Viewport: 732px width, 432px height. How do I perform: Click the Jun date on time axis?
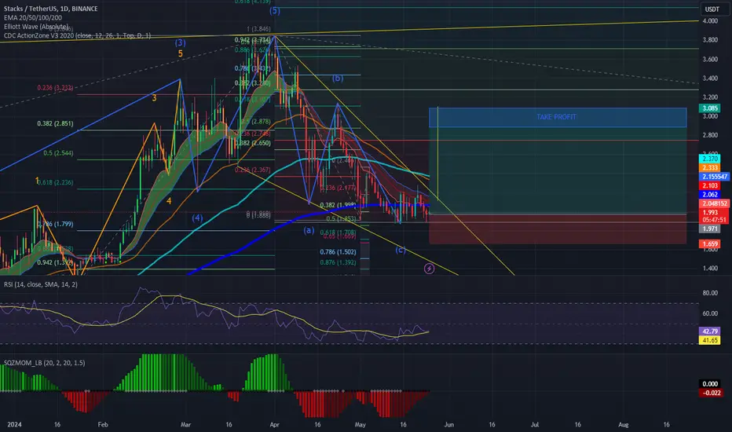point(448,424)
